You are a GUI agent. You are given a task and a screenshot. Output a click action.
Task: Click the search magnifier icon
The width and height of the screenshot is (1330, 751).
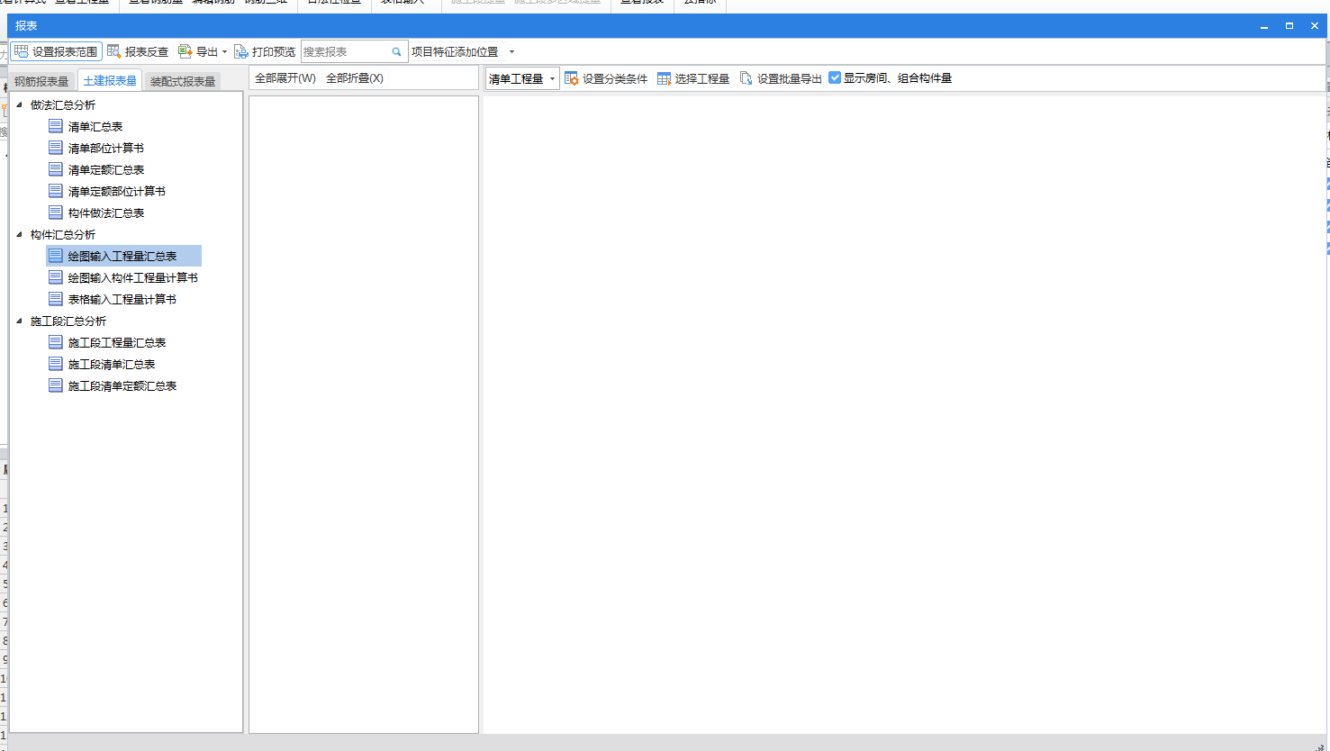pos(396,52)
